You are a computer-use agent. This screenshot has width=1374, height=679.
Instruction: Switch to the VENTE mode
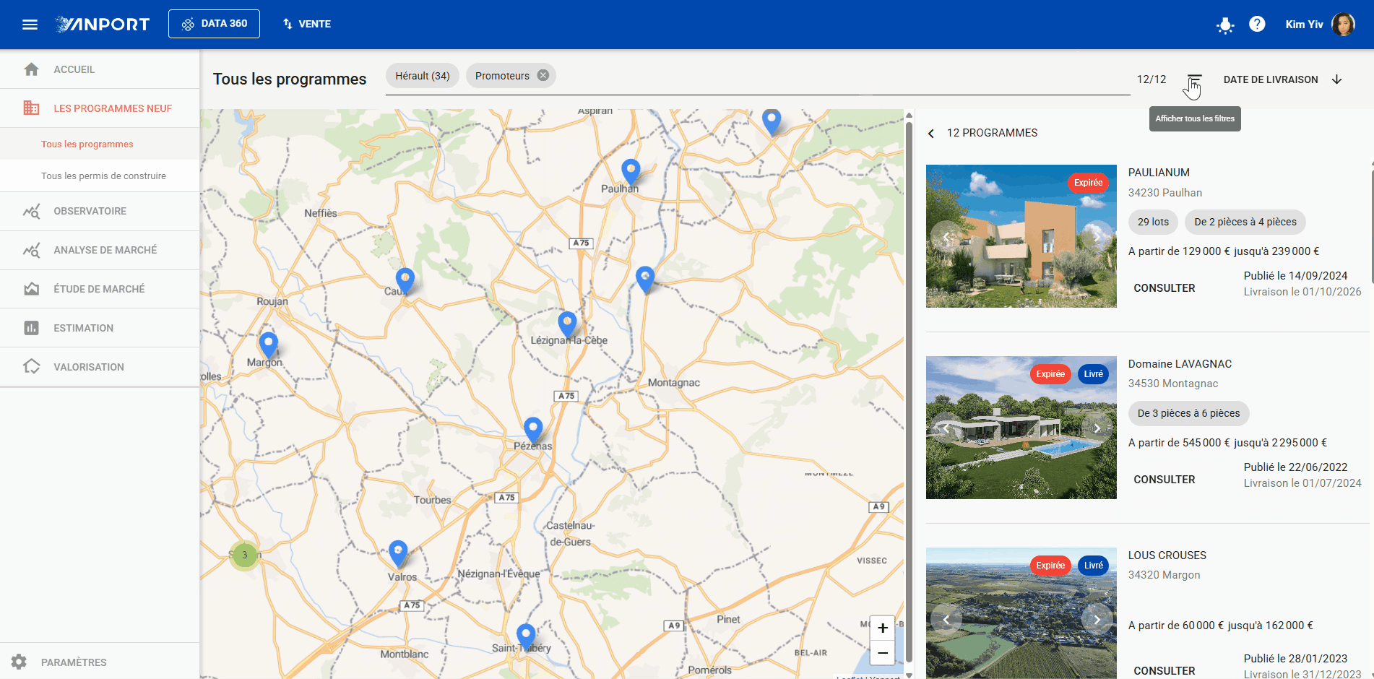tap(306, 24)
